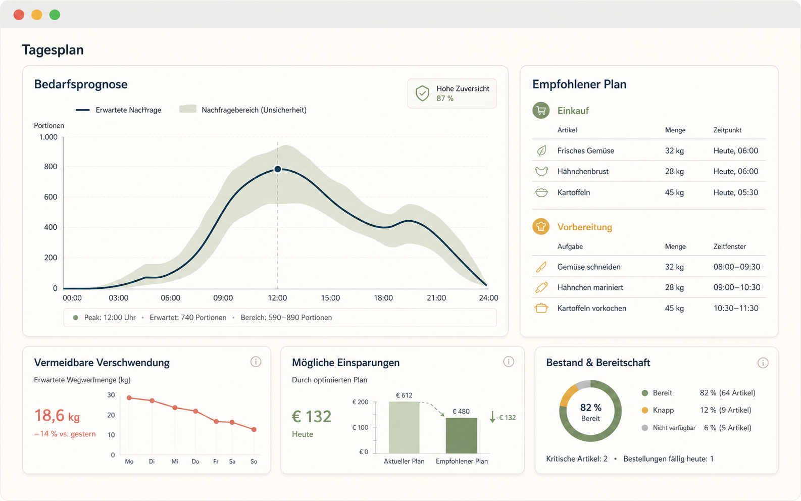Click Erwartet: 740 Portionen text

pos(188,318)
